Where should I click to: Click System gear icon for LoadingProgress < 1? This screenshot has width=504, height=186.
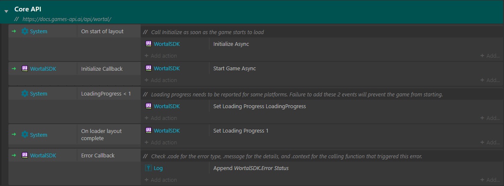pyautogui.click(x=24, y=94)
